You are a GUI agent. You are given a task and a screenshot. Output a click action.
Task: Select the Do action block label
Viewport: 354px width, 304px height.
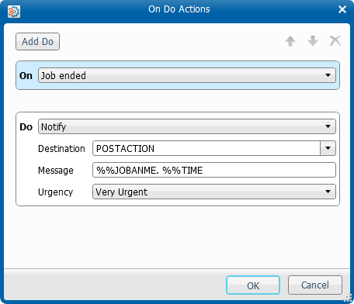pyautogui.click(x=26, y=126)
